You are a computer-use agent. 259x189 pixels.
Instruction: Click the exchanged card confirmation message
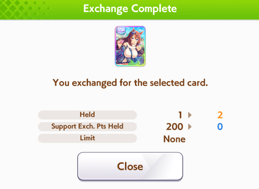click(130, 83)
